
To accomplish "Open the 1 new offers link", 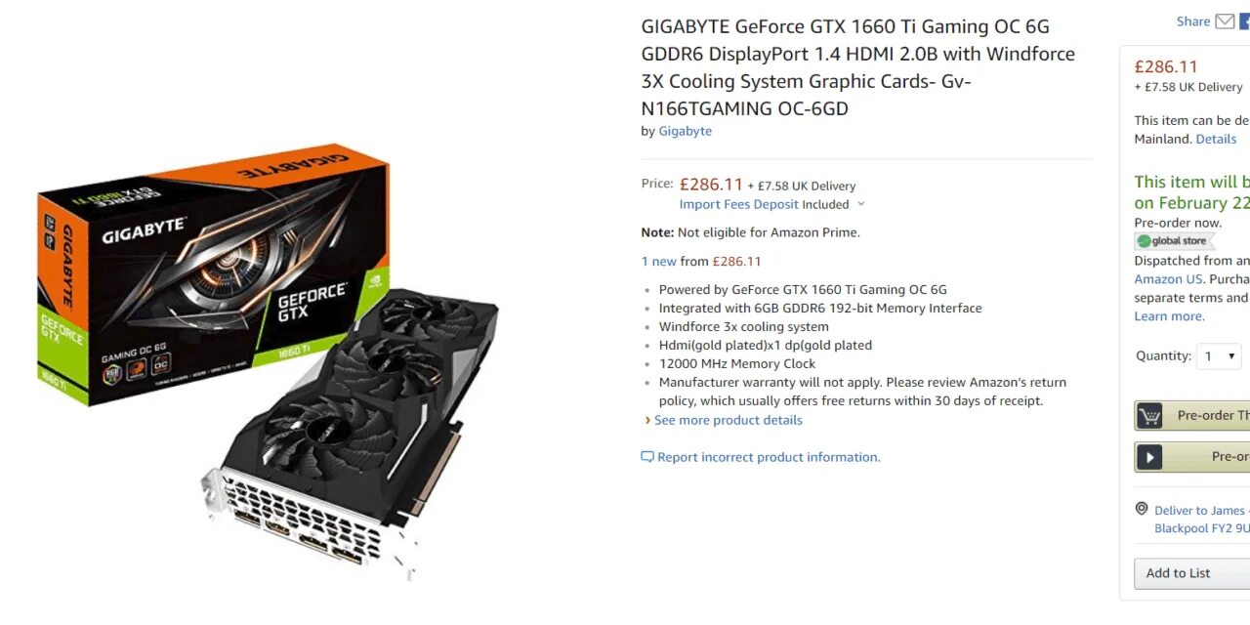I will pyautogui.click(x=659, y=261).
